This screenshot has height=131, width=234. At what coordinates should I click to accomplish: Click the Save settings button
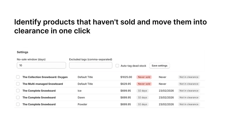click(x=159, y=66)
